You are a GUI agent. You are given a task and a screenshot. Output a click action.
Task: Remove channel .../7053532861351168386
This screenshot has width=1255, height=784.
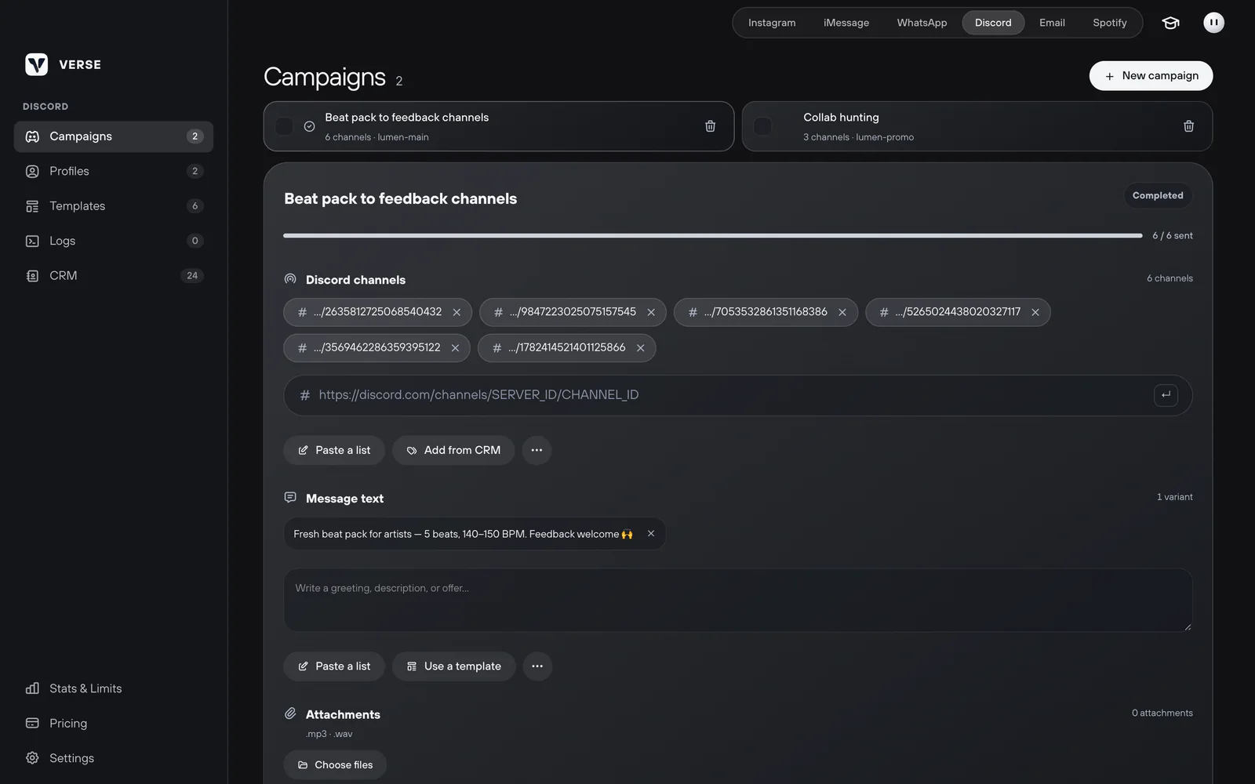(x=842, y=312)
